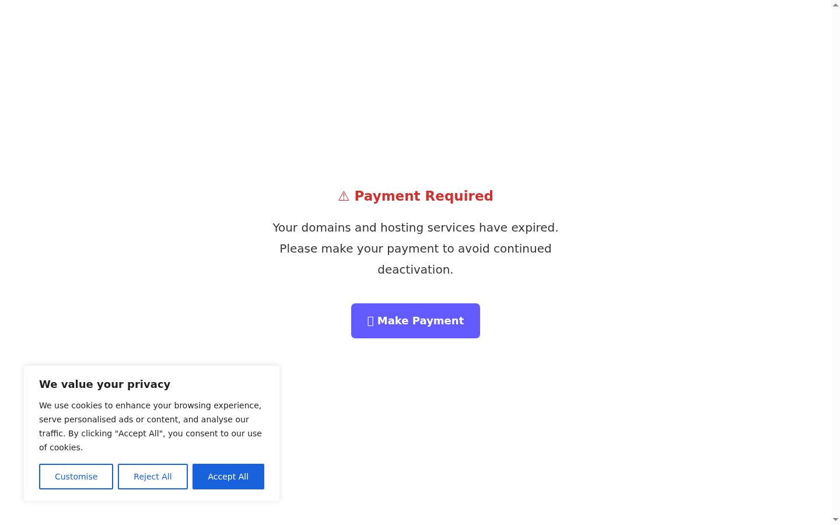840x525 pixels.
Task: Click the "of cookies." ending text
Action: pos(61,447)
